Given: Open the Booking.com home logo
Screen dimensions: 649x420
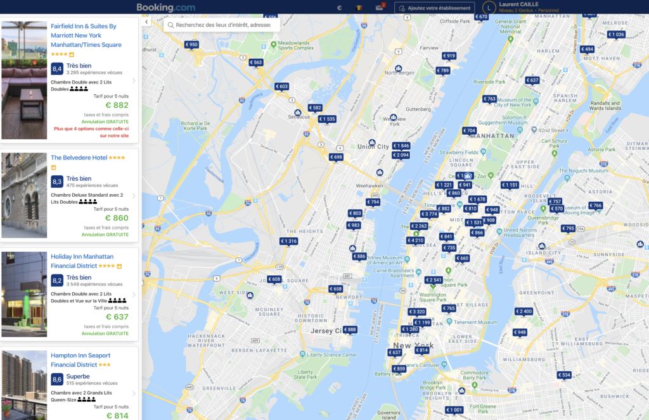Looking at the screenshot, I should tap(165, 8).
